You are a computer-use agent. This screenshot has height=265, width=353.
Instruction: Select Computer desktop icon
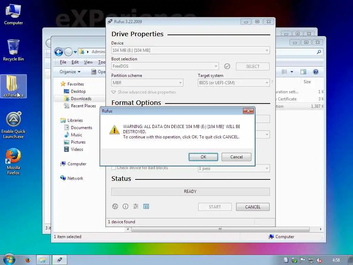pyautogui.click(x=13, y=14)
